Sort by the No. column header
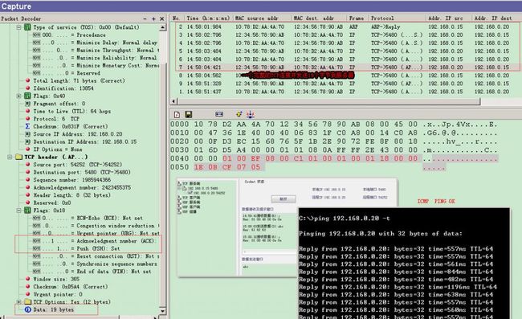Image resolution: width=522 pixels, height=319 pixels. pyautogui.click(x=177, y=18)
